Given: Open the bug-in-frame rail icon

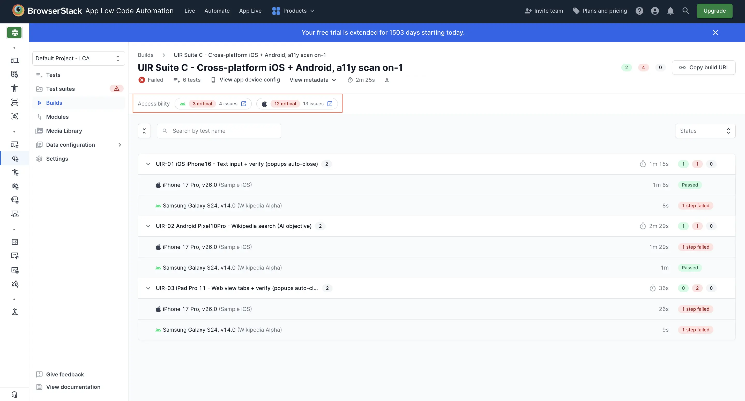Looking at the screenshot, I should pos(14,116).
